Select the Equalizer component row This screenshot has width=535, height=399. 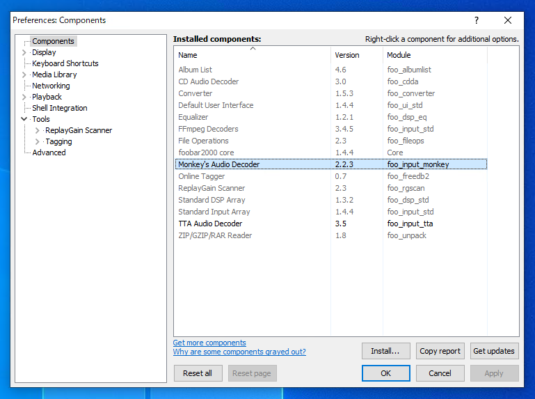tap(330, 117)
